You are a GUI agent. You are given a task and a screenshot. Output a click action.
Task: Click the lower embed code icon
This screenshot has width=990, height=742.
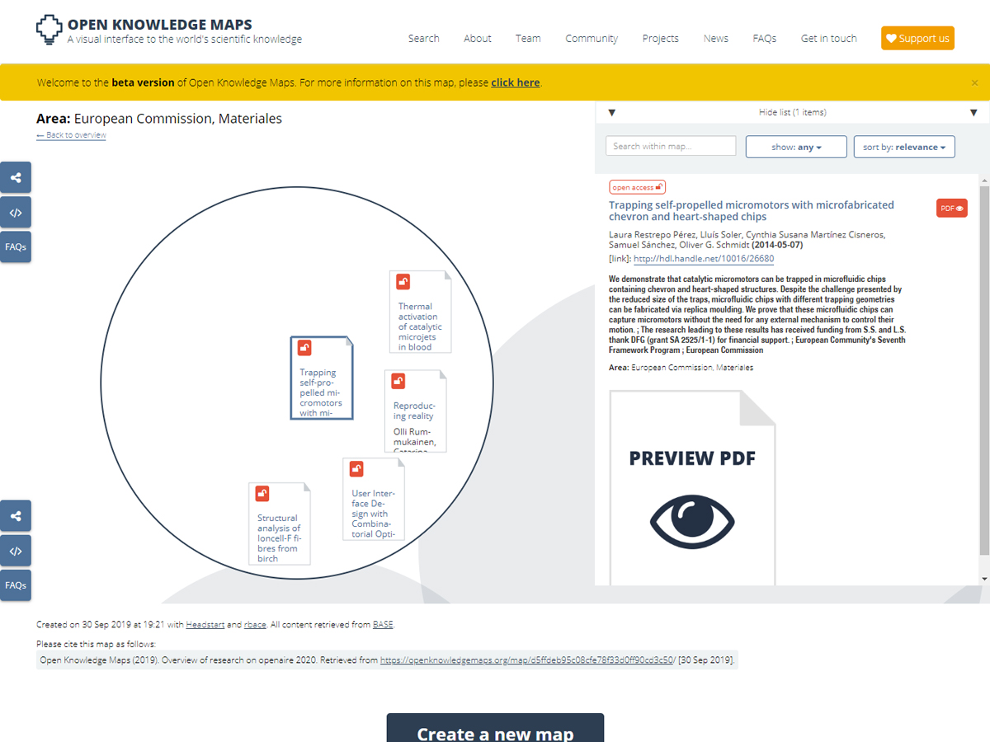(x=16, y=551)
